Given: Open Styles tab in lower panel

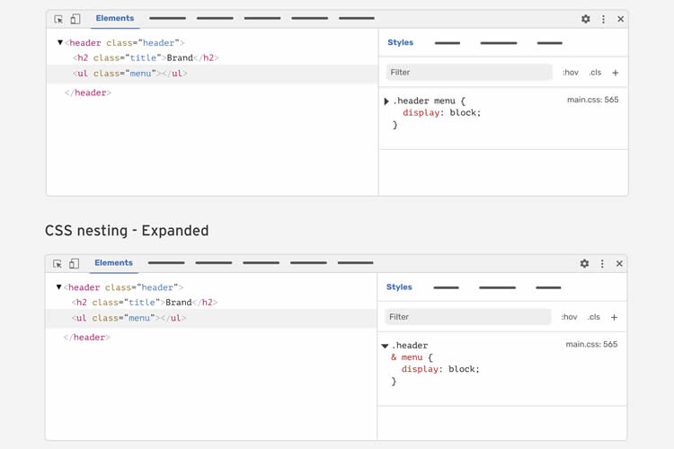Looking at the screenshot, I should pos(399,287).
